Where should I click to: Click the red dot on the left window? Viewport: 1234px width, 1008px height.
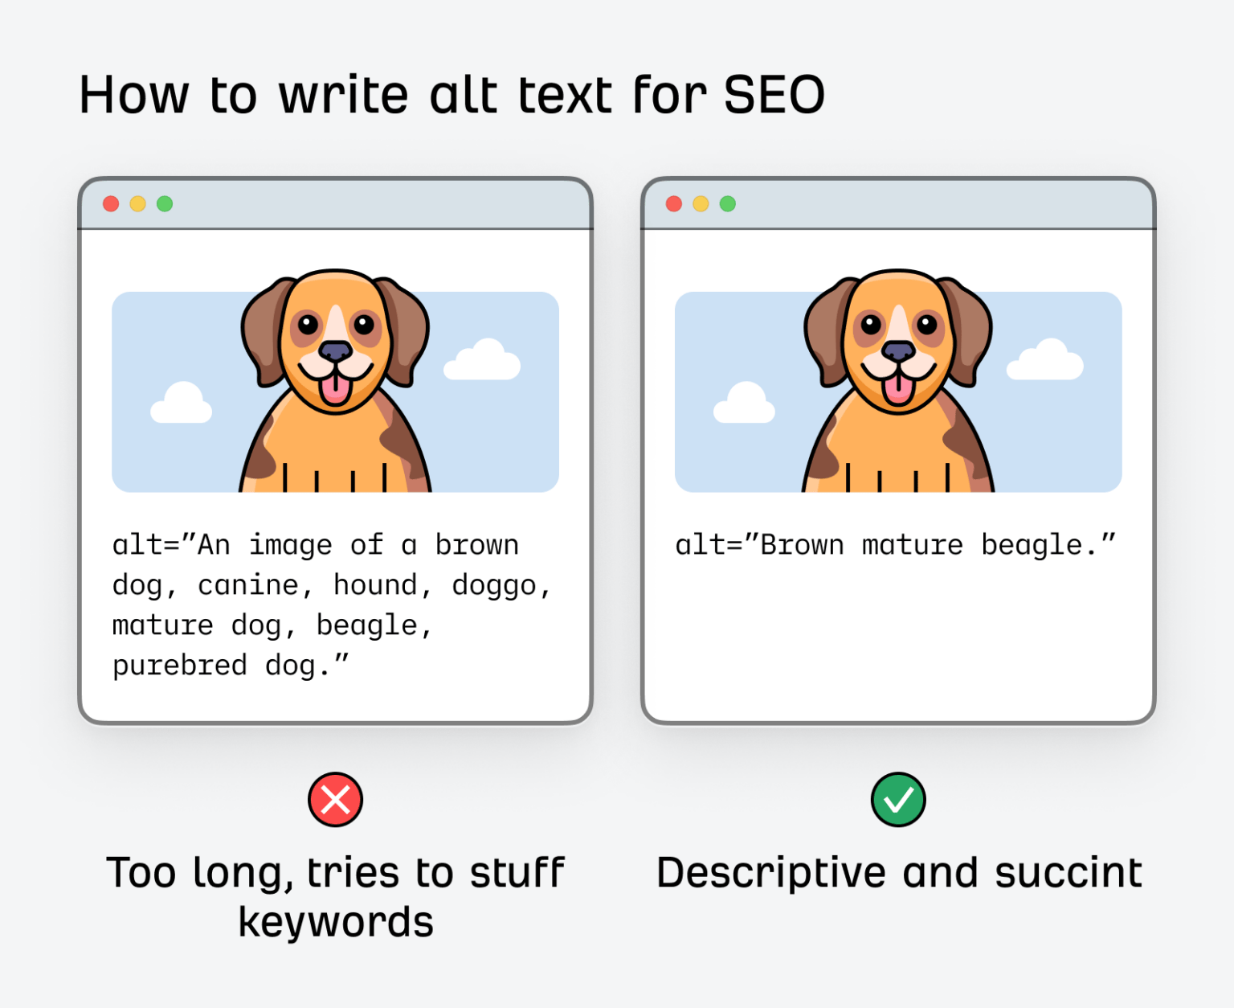110,204
